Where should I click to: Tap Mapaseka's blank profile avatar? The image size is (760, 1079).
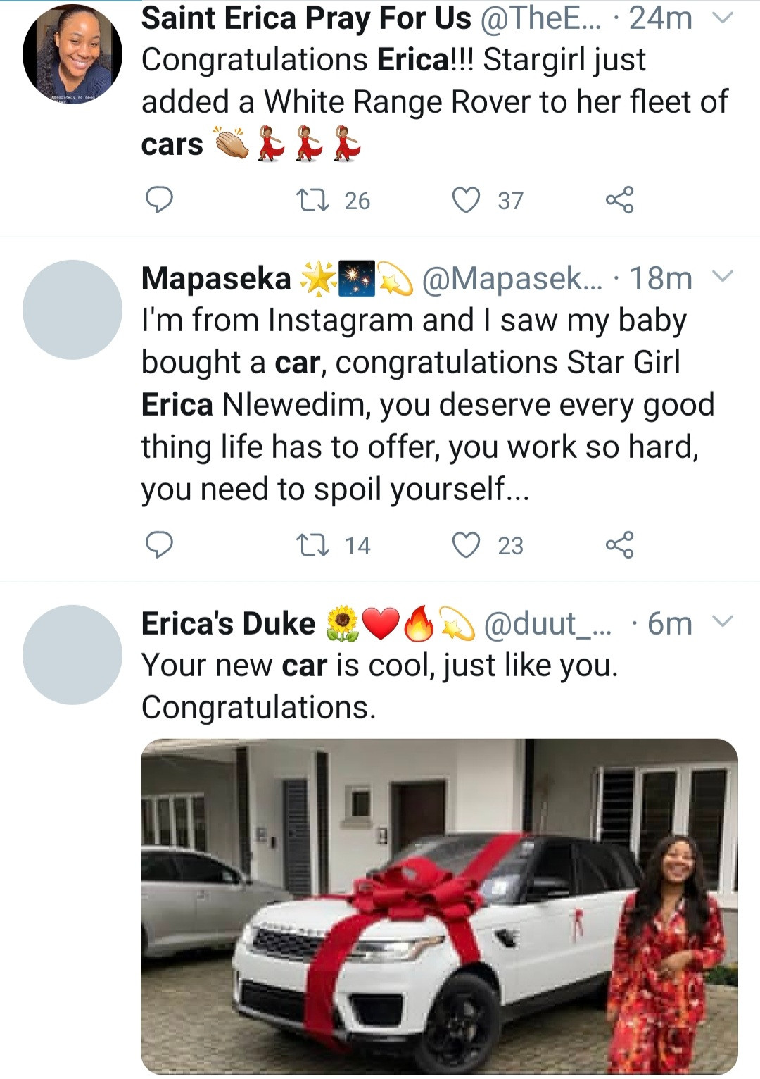pyautogui.click(x=72, y=310)
